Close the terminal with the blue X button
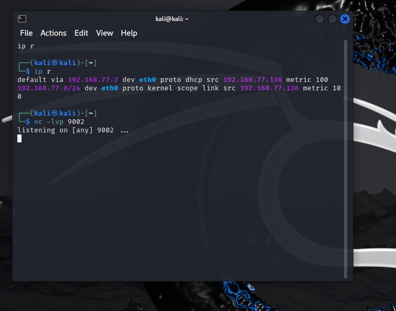Screen dimensions: 396x311 pyautogui.click(x=345, y=19)
